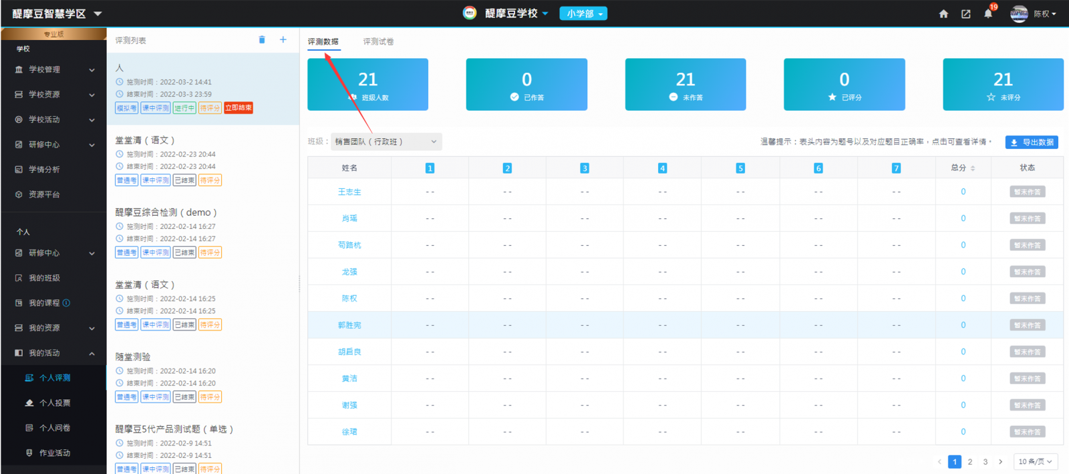Open the 小学部 department dropdown
1069x474 pixels.
(x=583, y=14)
